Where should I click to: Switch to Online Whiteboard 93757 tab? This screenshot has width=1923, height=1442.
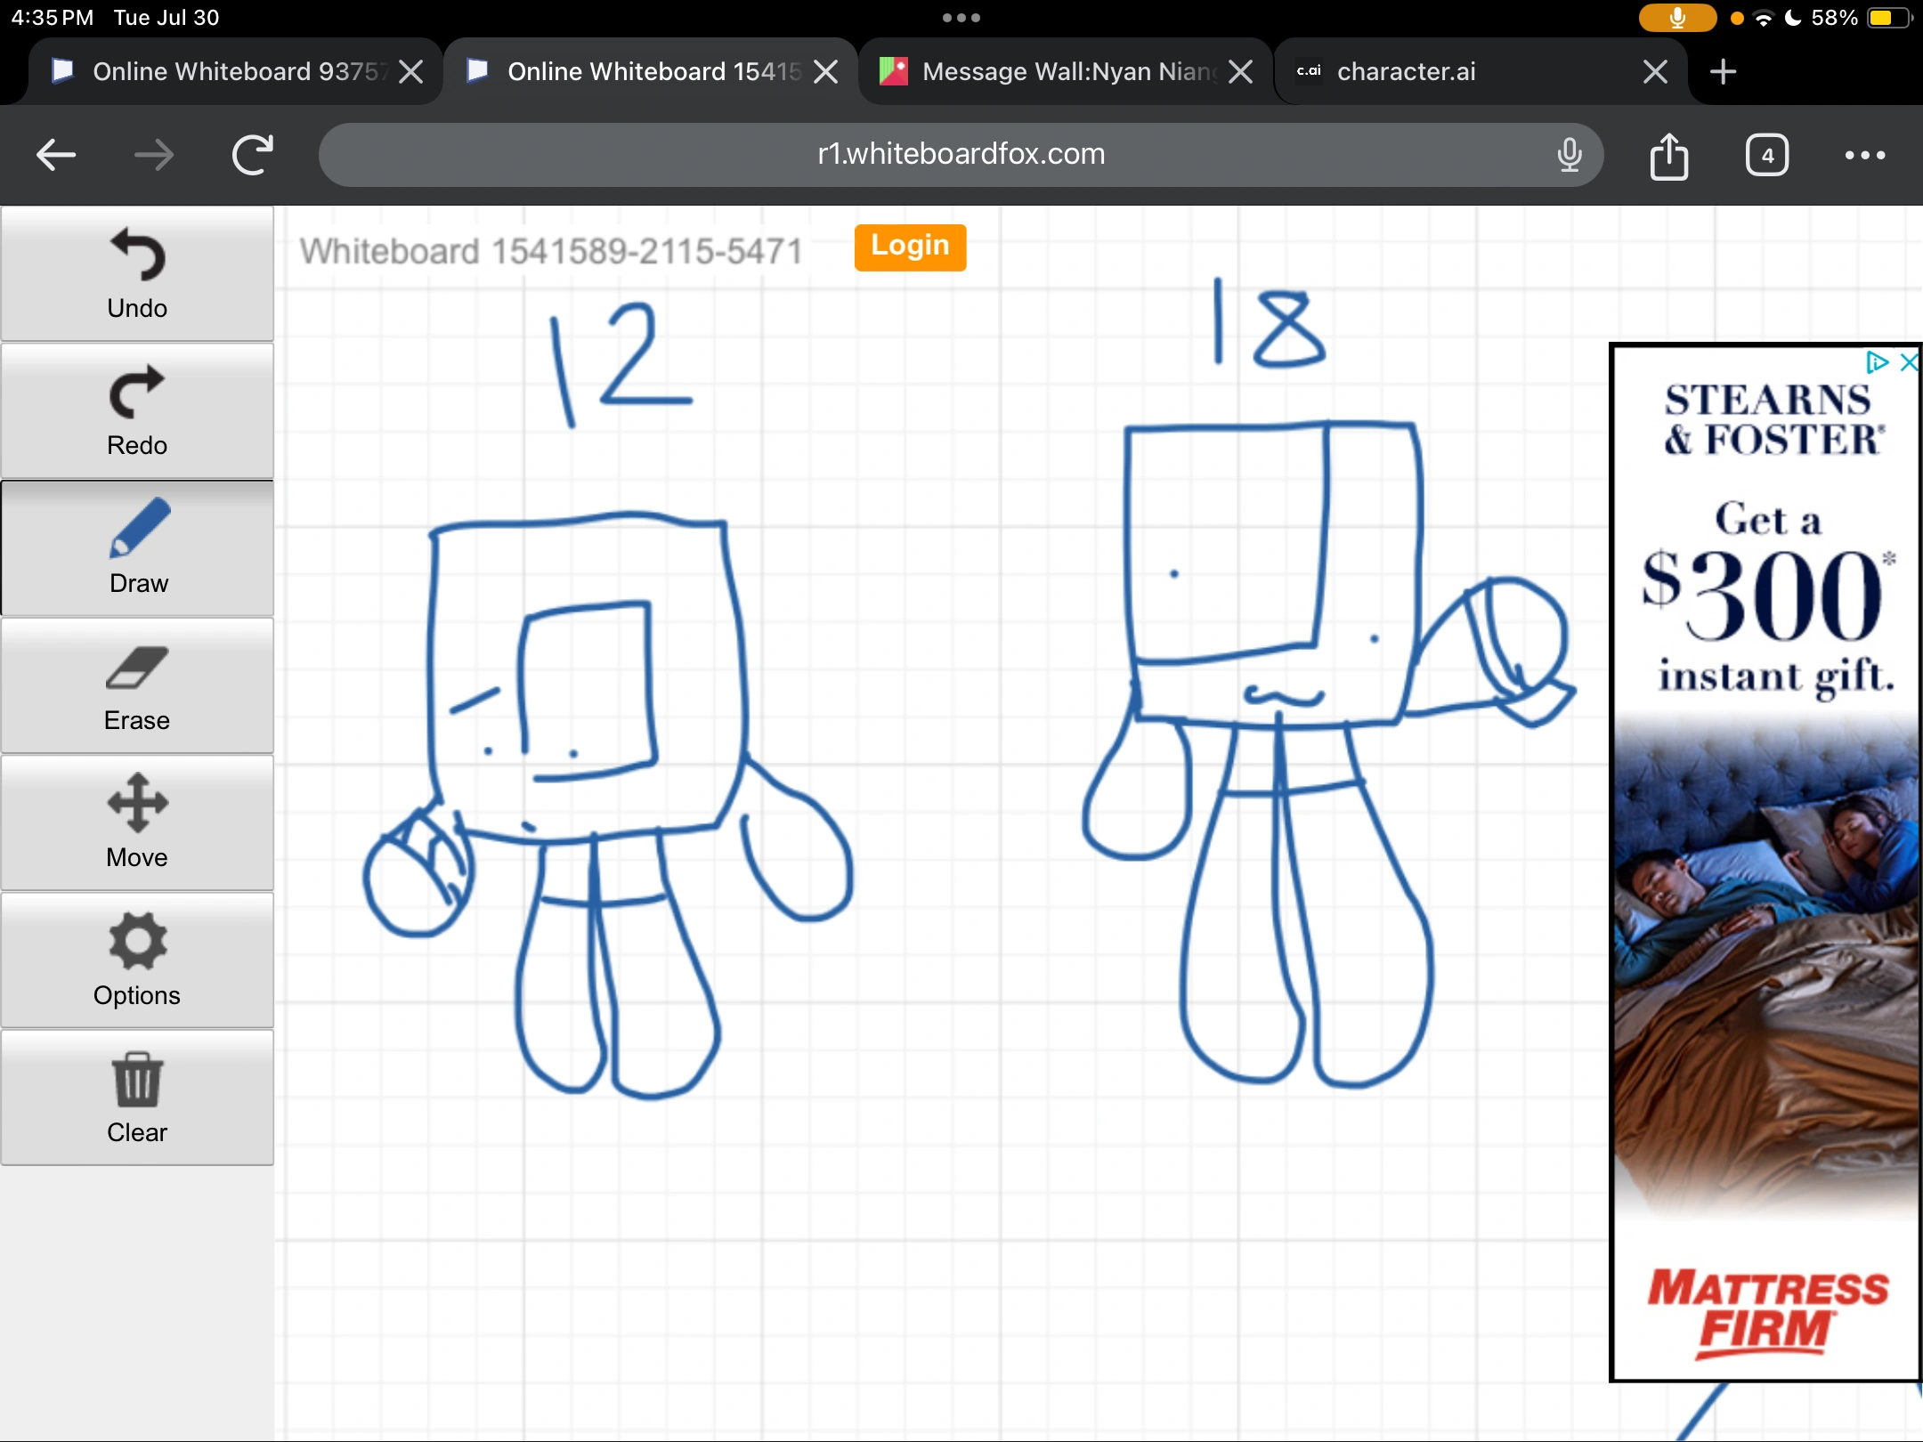[223, 71]
